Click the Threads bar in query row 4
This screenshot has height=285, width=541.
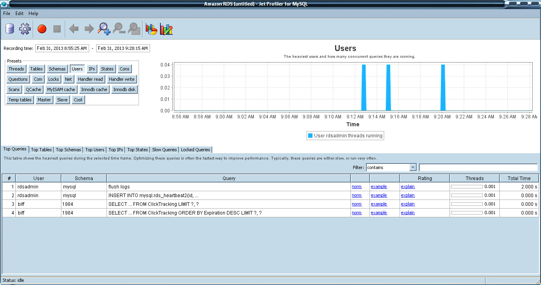point(467,213)
